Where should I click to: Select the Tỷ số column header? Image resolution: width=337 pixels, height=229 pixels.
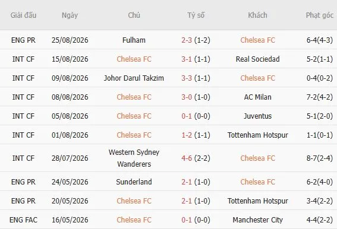[x=196, y=15]
